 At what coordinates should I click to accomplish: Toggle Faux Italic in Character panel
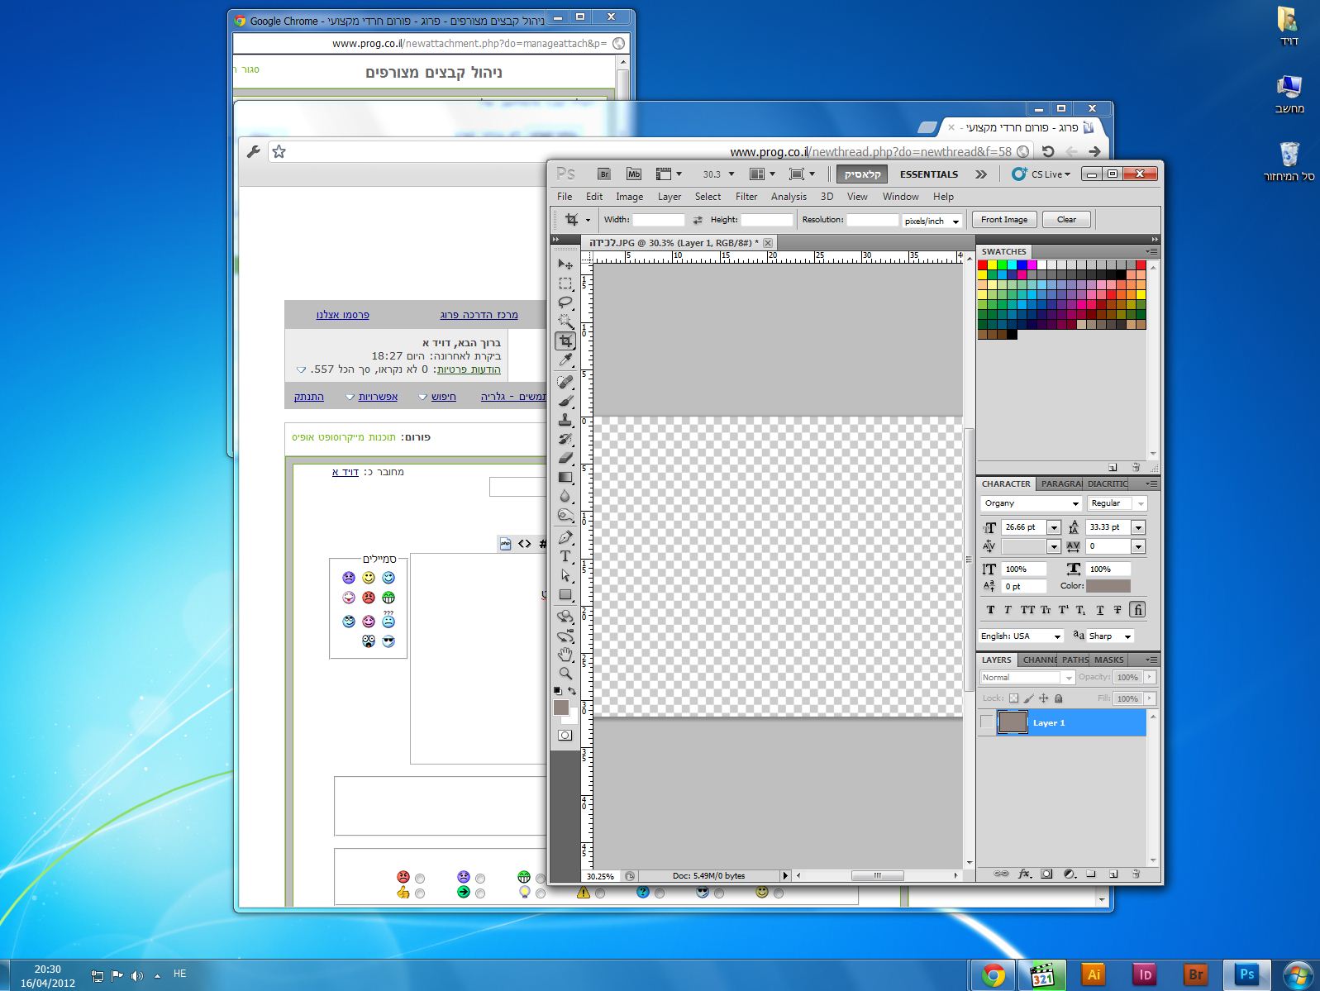(x=1008, y=610)
